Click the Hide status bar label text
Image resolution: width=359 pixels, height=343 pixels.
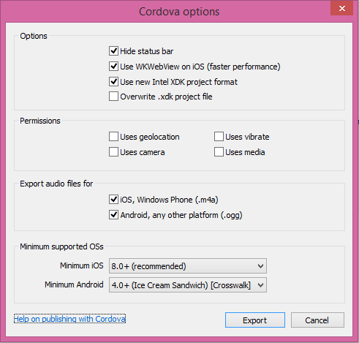147,51
